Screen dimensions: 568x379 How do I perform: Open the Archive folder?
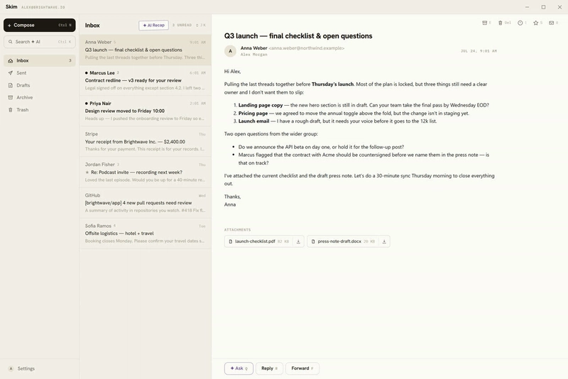40,97
